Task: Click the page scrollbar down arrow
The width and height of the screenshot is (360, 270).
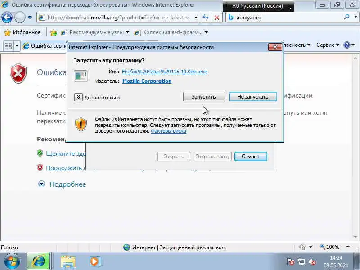Action: pos(355,237)
